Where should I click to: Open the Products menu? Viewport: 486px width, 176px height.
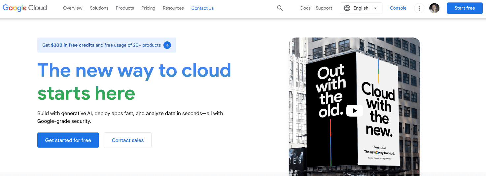[125, 8]
